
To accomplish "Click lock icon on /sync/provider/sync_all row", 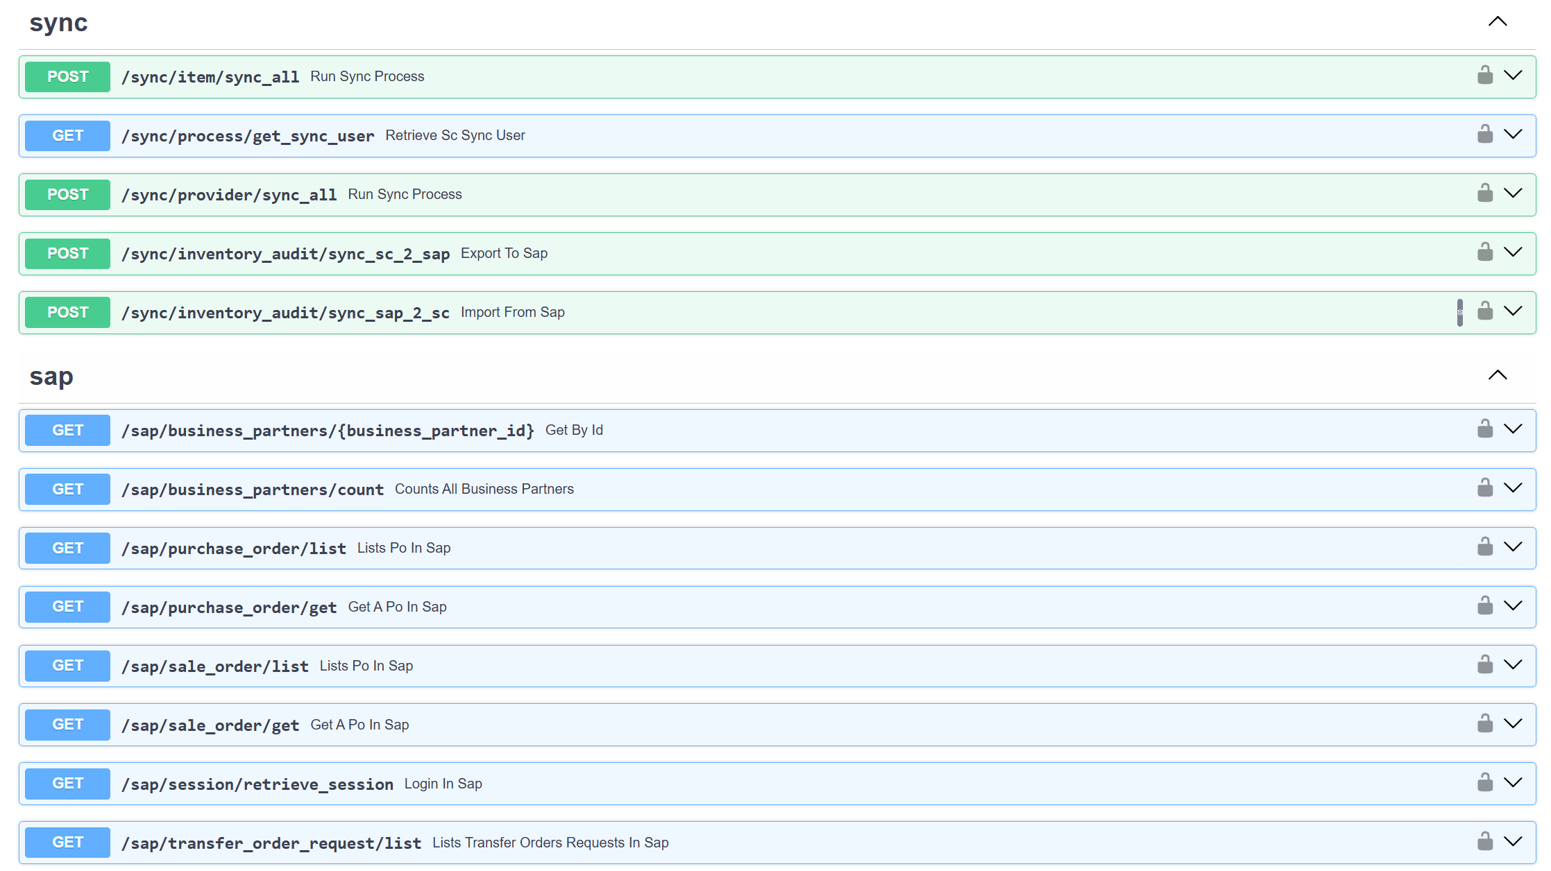I will (1484, 193).
